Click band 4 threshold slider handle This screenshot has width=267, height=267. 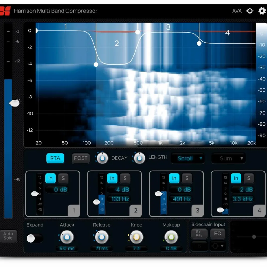point(220,210)
